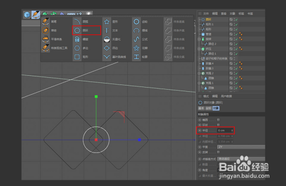Viewport: 286px width, 186px height.
Task: Toggle the enable checkmark for 胶囊.4 object
Action: [x=236, y=63]
